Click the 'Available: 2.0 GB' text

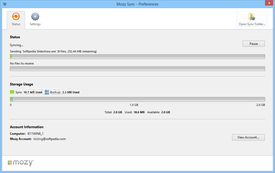(x=158, y=112)
